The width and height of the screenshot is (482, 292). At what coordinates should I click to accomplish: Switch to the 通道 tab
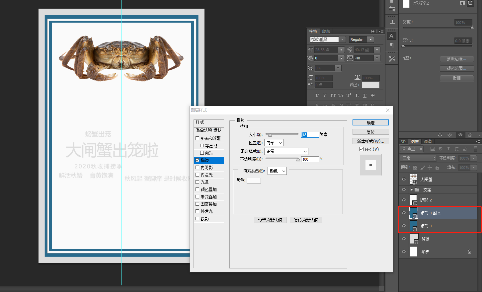pyautogui.click(x=428, y=142)
